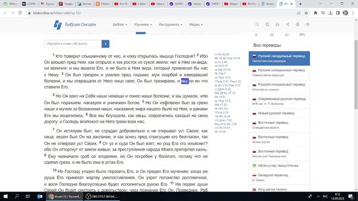The height and width of the screenshot is (201, 358).
Task: Go back with browser back arrow
Action: pyautogui.click(x=5, y=13)
